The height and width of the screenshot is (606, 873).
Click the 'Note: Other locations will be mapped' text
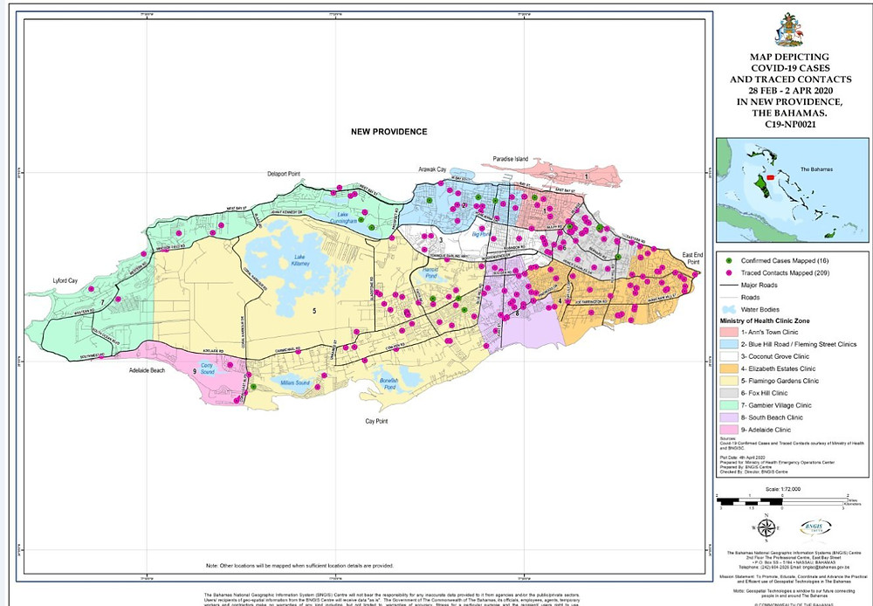(299, 565)
